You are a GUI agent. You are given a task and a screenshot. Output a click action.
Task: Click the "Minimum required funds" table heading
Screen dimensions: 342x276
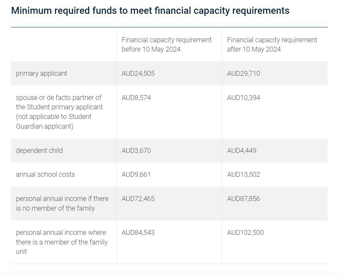[x=150, y=11]
